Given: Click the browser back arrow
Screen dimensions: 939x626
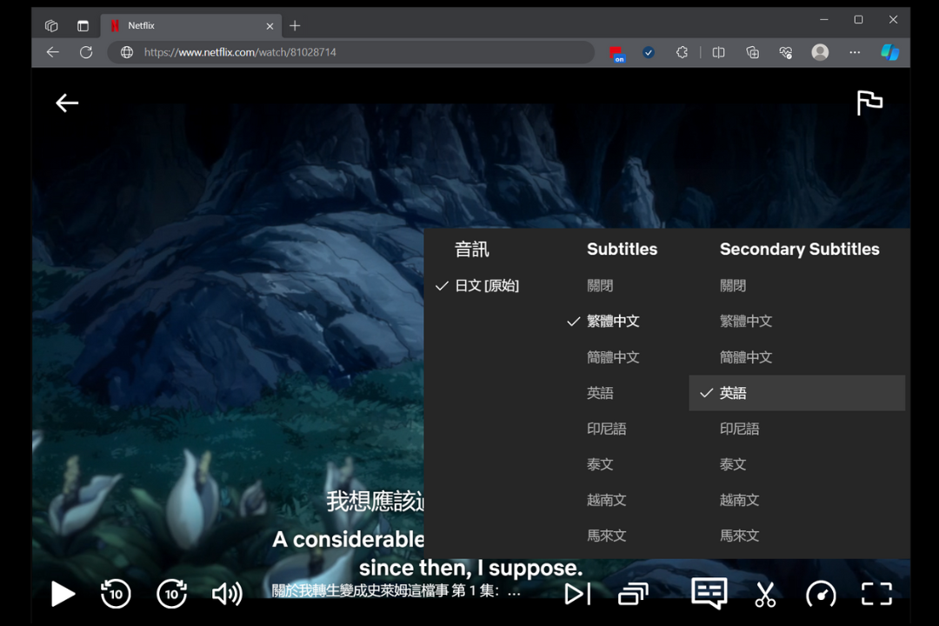Looking at the screenshot, I should (x=53, y=52).
